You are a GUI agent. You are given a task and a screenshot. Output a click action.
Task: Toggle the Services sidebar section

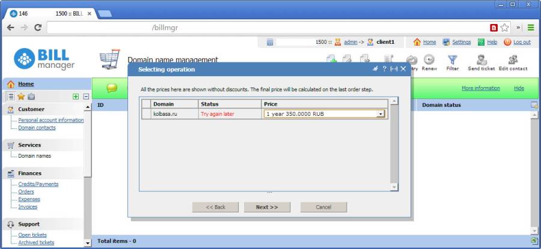(x=43, y=145)
